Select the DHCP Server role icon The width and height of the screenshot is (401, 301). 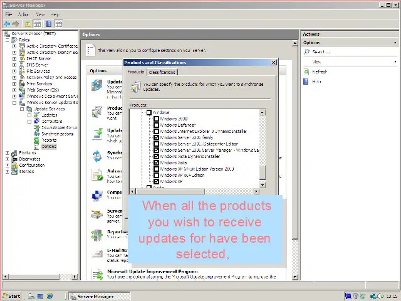coord(23,58)
